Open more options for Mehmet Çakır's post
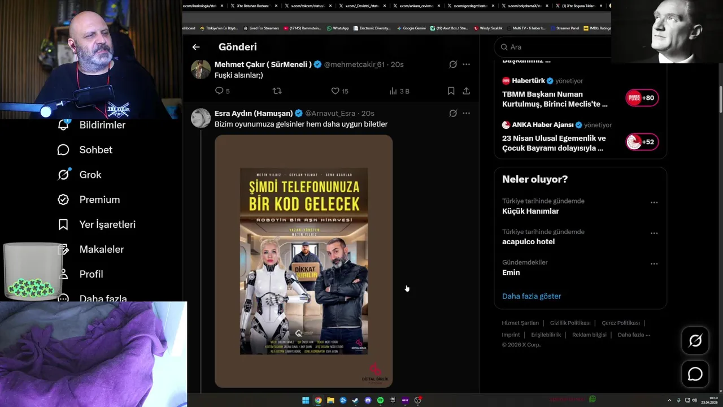 click(x=466, y=64)
